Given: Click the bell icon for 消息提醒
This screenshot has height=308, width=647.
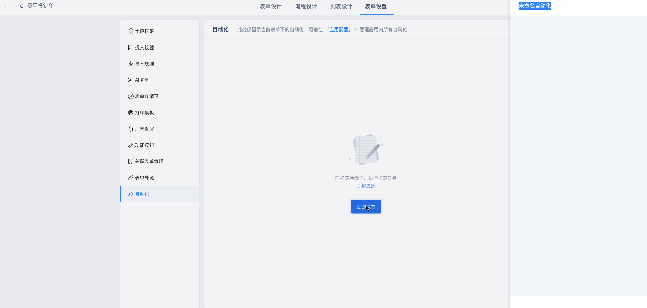Looking at the screenshot, I should 130,129.
